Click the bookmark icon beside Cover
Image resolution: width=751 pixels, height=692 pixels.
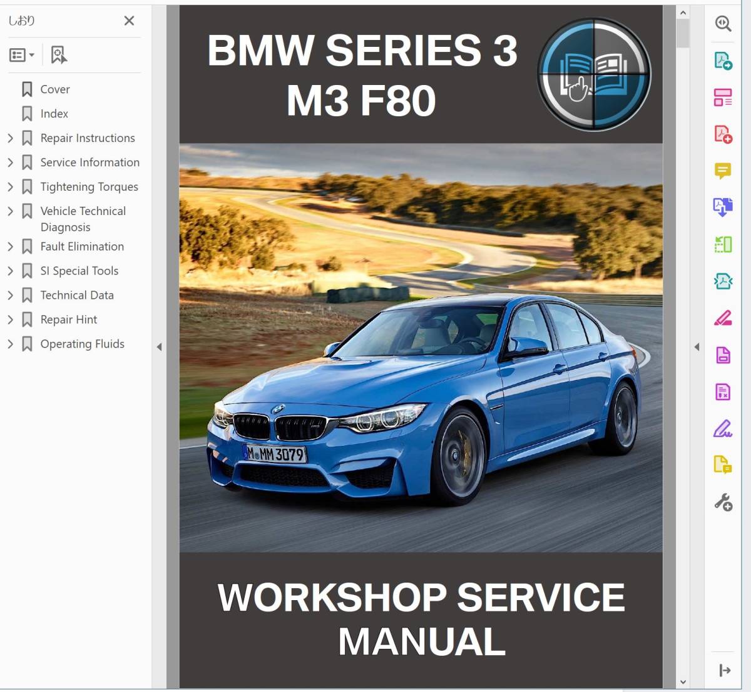[27, 89]
